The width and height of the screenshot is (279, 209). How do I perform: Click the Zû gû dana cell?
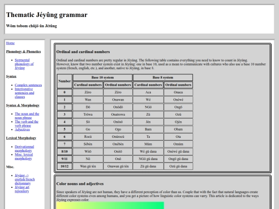[148, 166]
